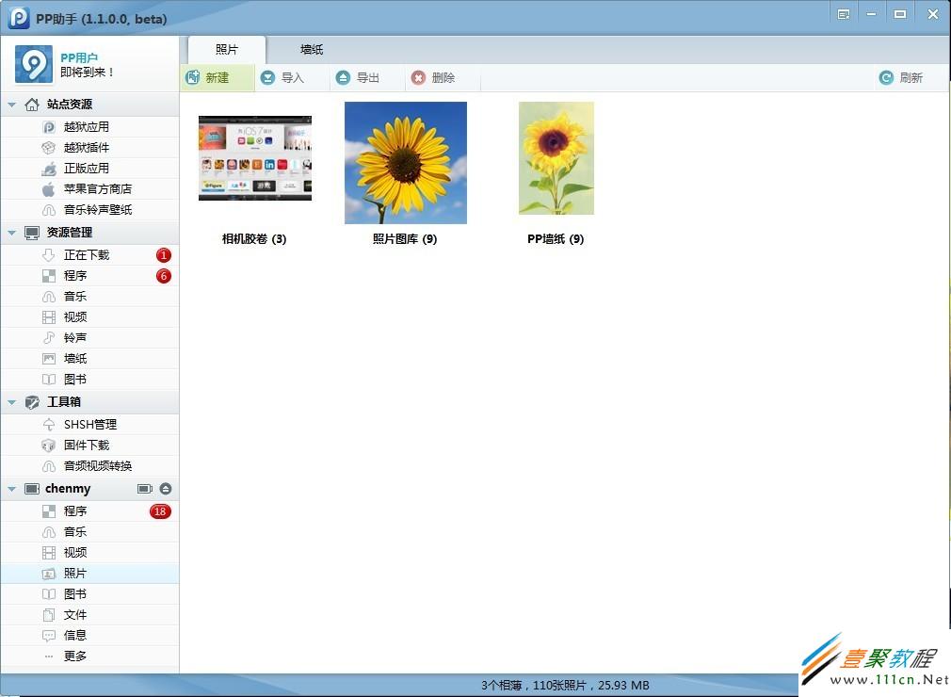The height and width of the screenshot is (697, 951).
Task: Open the 照片图库 (9) album thumbnail
Action: coord(406,163)
